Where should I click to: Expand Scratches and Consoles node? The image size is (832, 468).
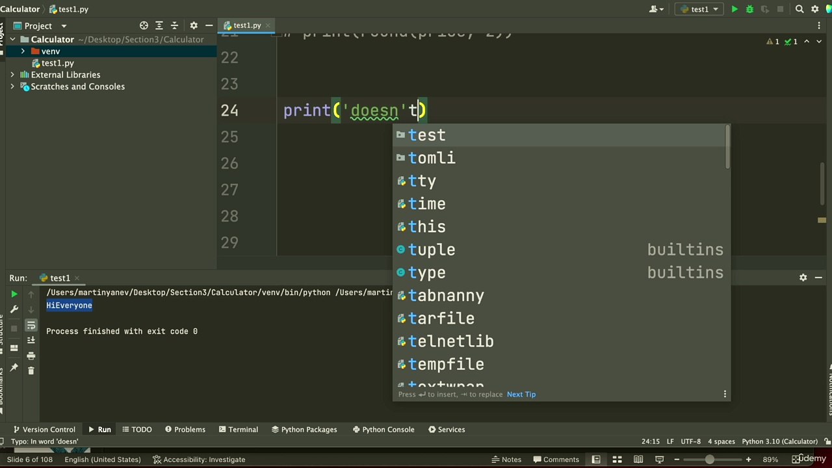(12, 86)
